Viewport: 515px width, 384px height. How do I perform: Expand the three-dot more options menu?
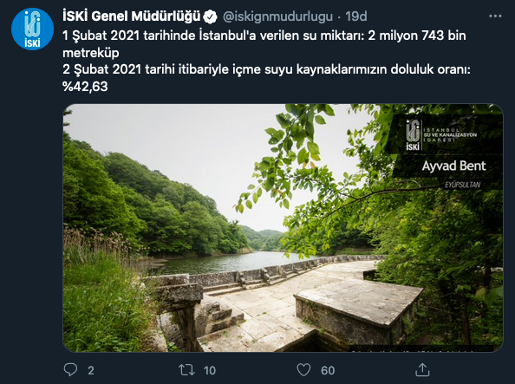495,16
